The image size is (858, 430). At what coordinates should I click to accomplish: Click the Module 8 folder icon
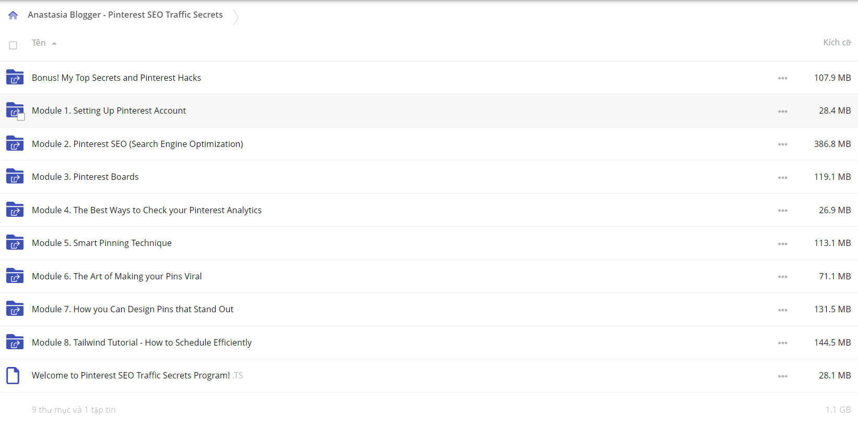tap(15, 342)
